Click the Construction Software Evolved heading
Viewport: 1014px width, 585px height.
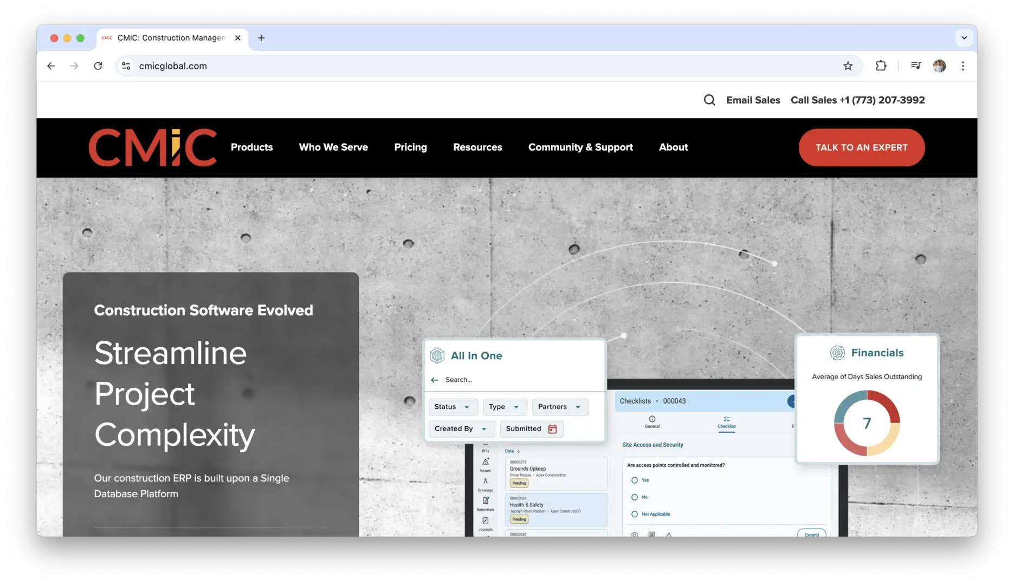203,310
